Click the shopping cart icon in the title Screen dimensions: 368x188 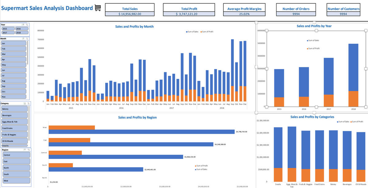[98, 8]
